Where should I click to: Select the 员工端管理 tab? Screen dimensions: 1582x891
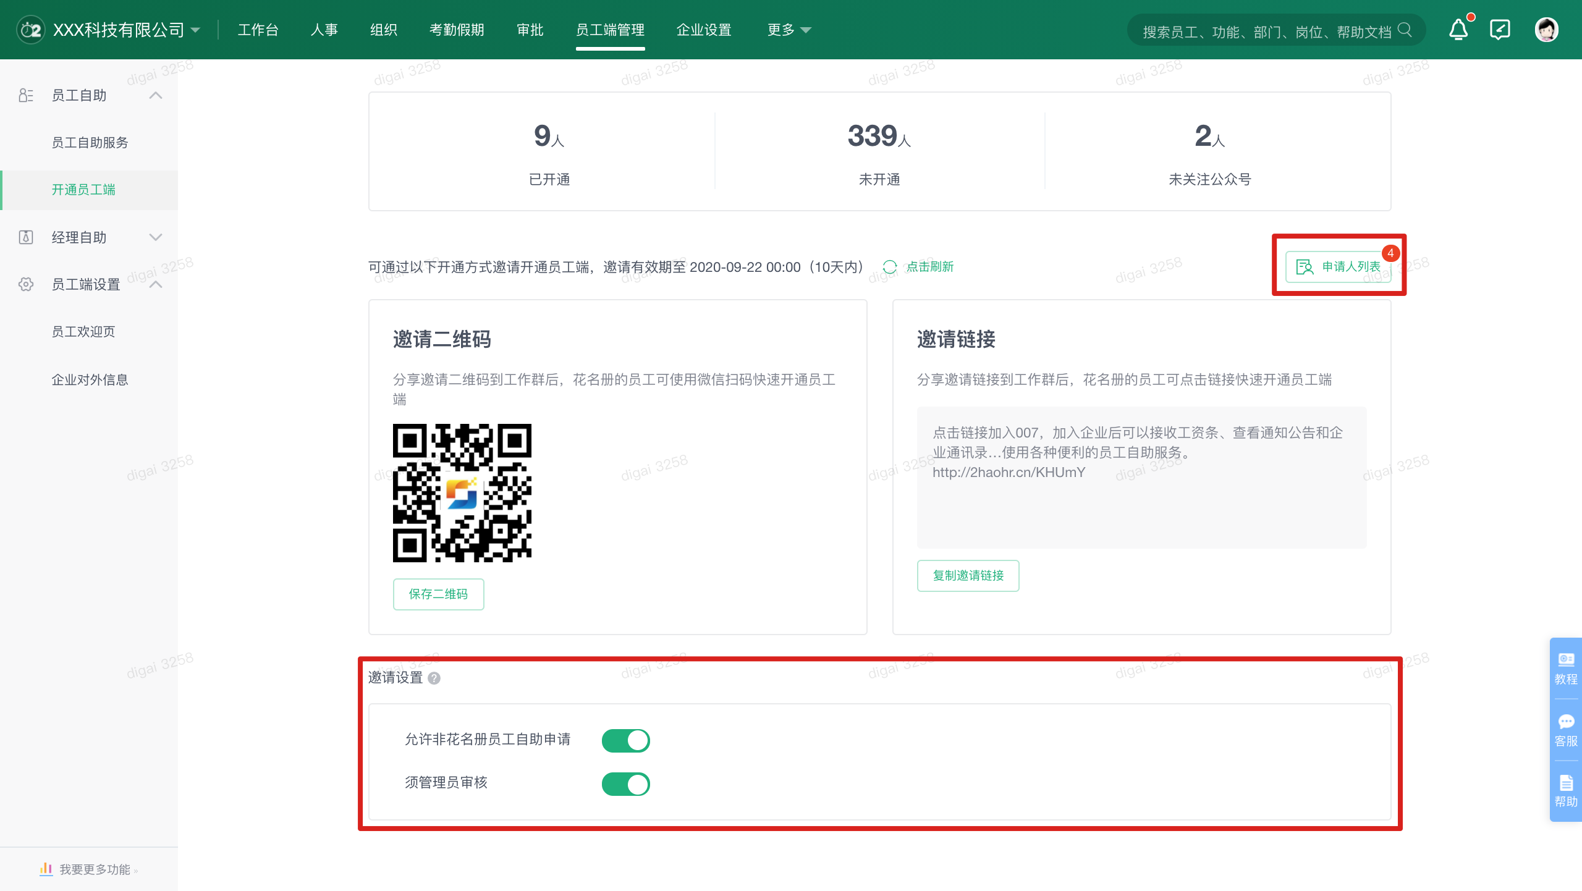[610, 30]
